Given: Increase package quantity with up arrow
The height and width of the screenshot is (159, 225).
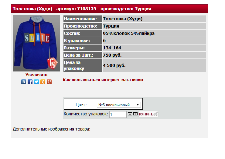Looking at the screenshot, I should [130, 114].
